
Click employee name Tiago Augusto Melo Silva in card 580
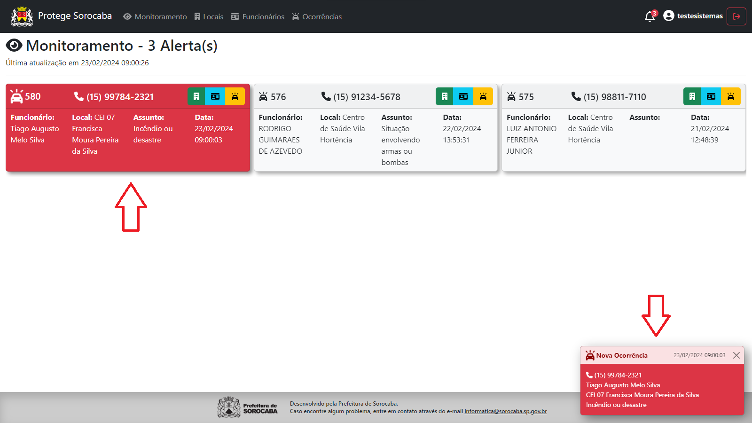click(35, 134)
